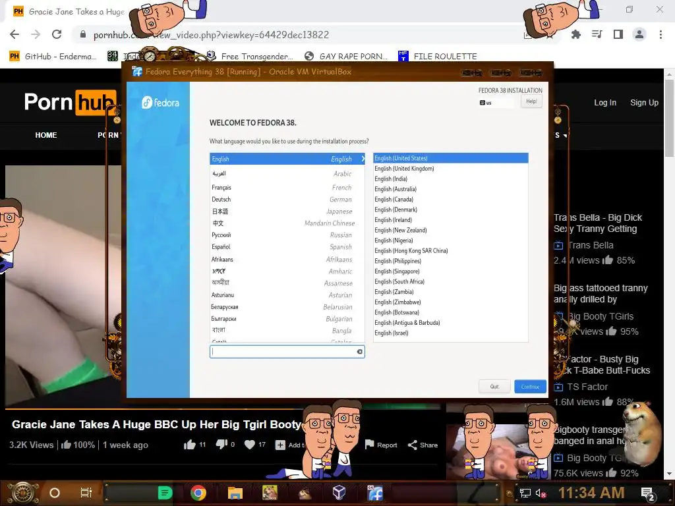Open the HOME menu item on the site
Image resolution: width=675 pixels, height=506 pixels.
(46, 135)
